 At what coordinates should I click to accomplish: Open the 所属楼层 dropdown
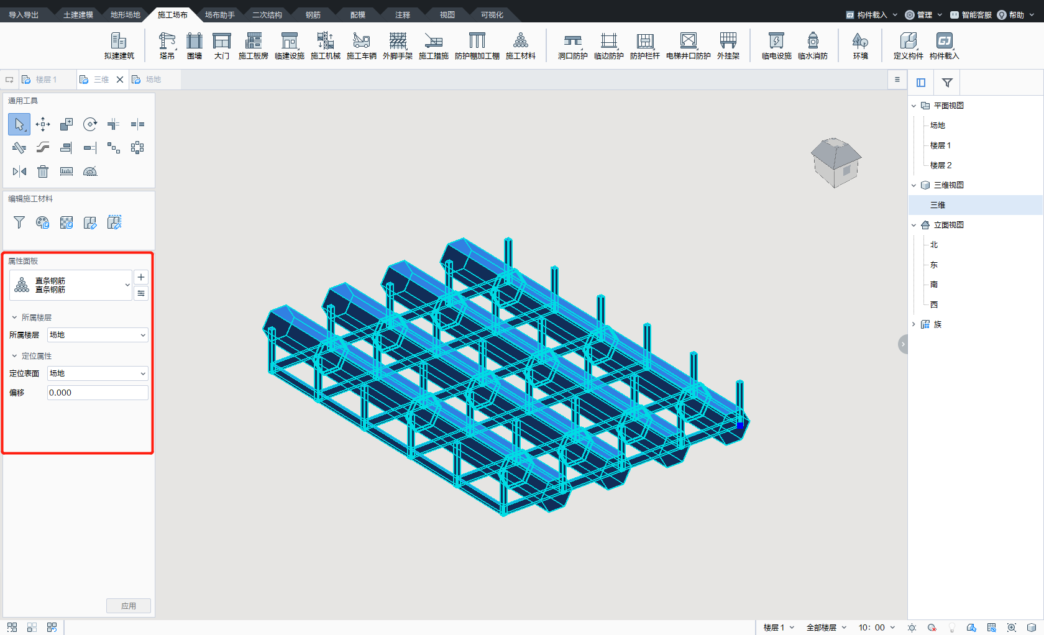[x=98, y=335]
